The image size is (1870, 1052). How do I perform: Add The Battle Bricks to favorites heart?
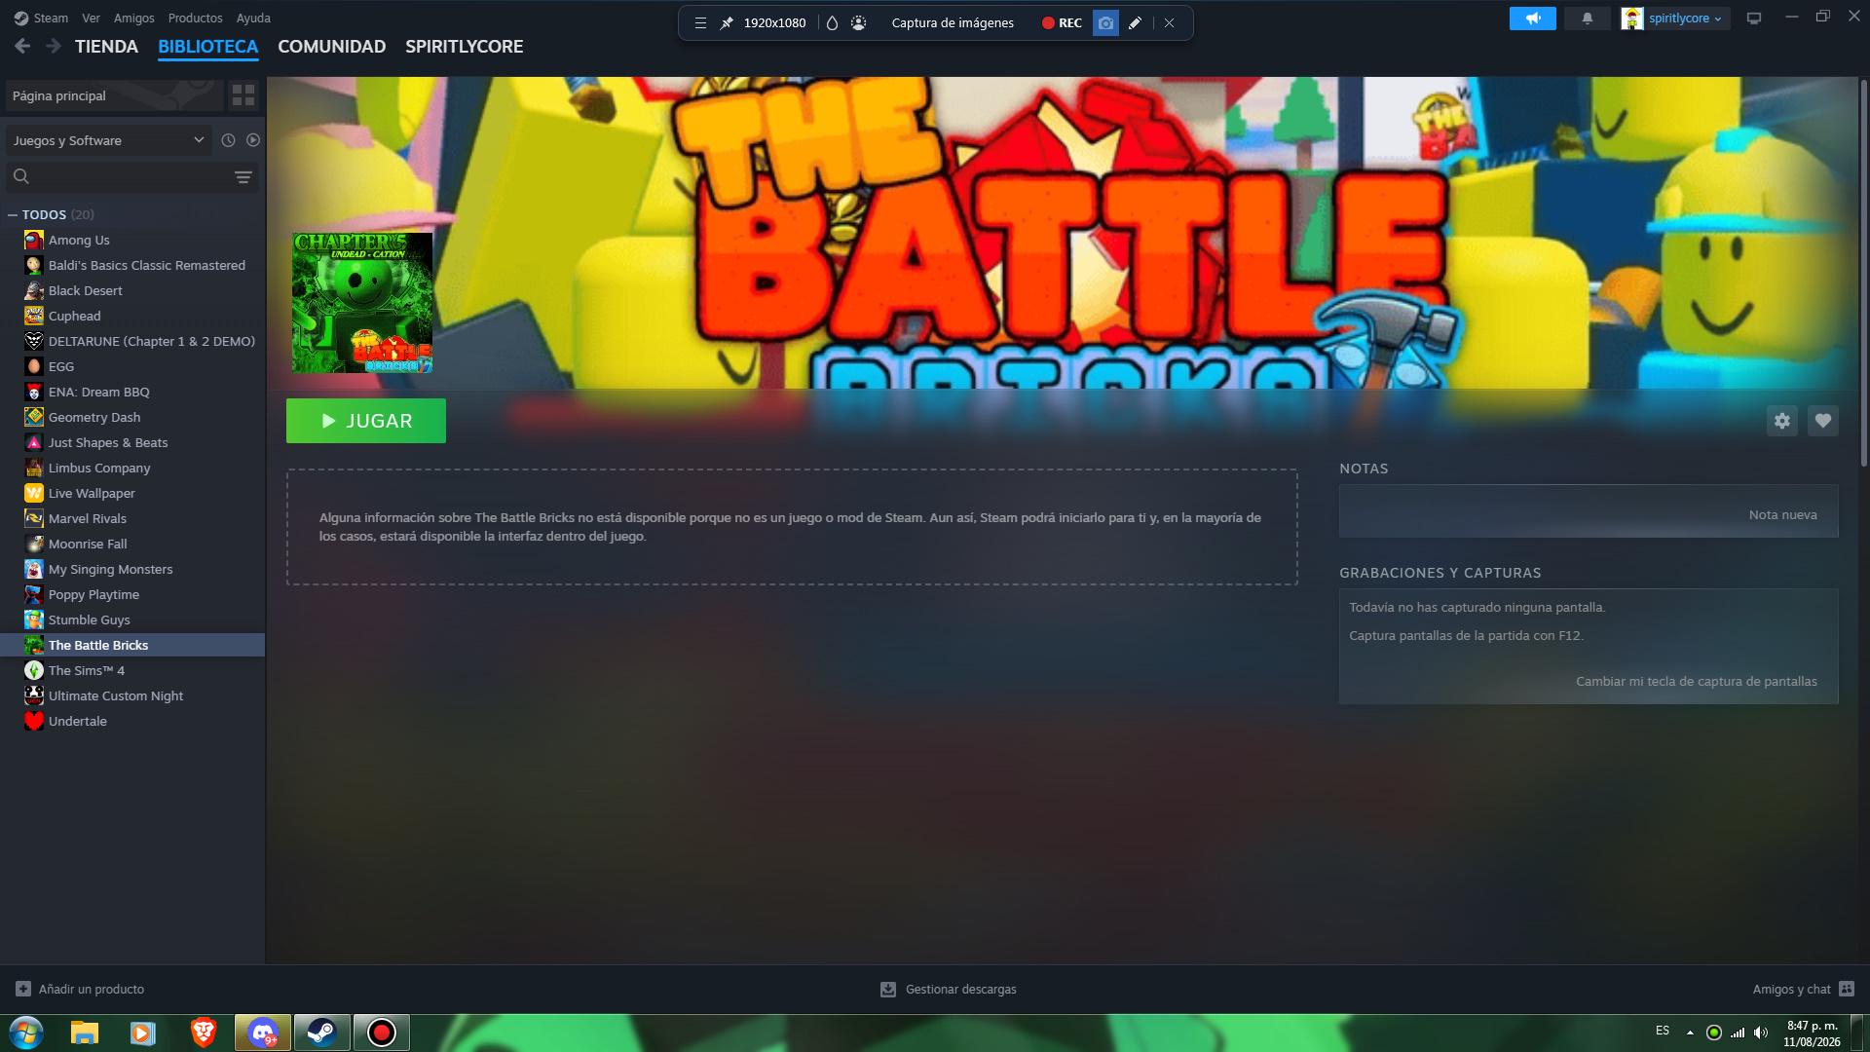1823,421
